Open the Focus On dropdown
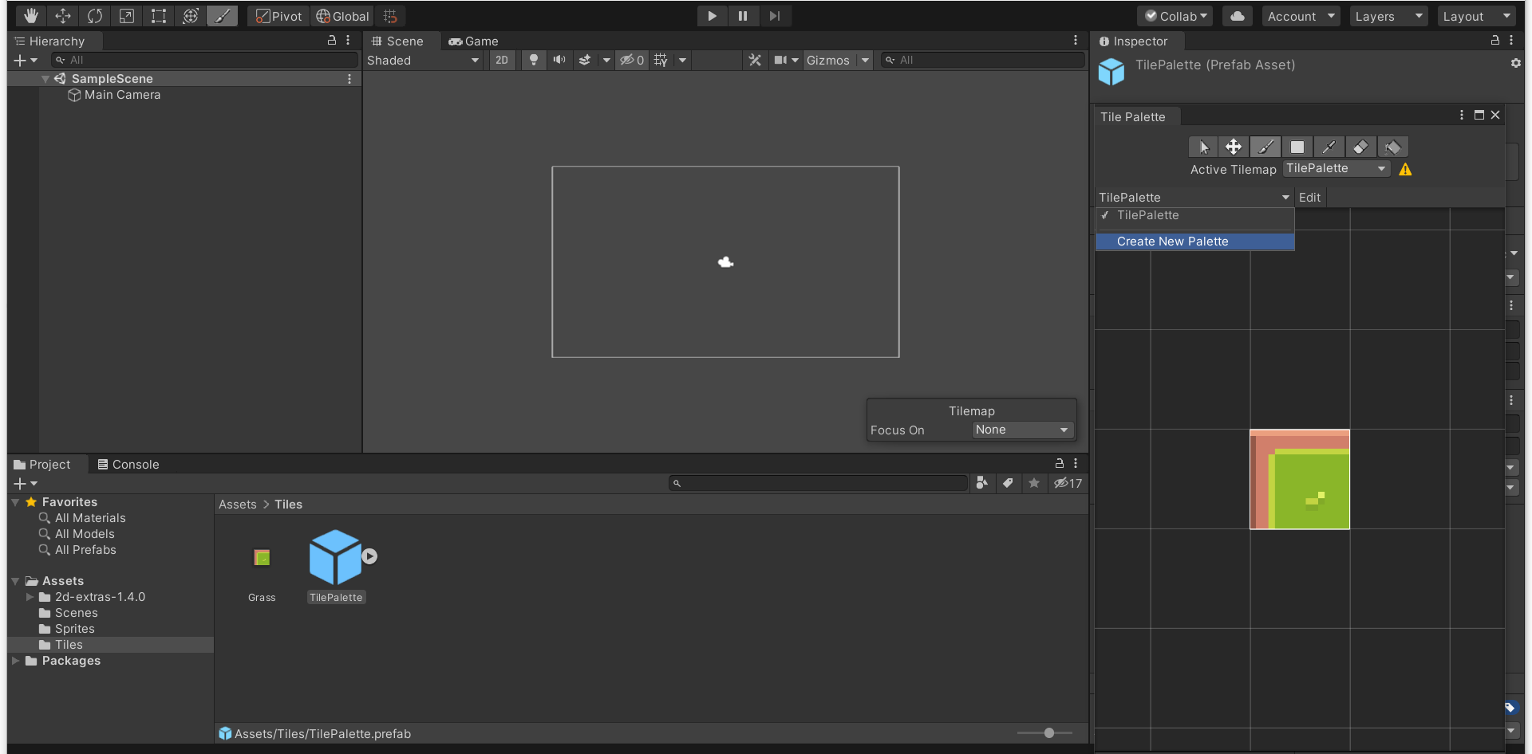The width and height of the screenshot is (1532, 754). 1022,430
